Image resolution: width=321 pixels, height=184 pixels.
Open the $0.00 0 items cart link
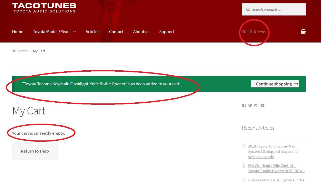tap(254, 32)
